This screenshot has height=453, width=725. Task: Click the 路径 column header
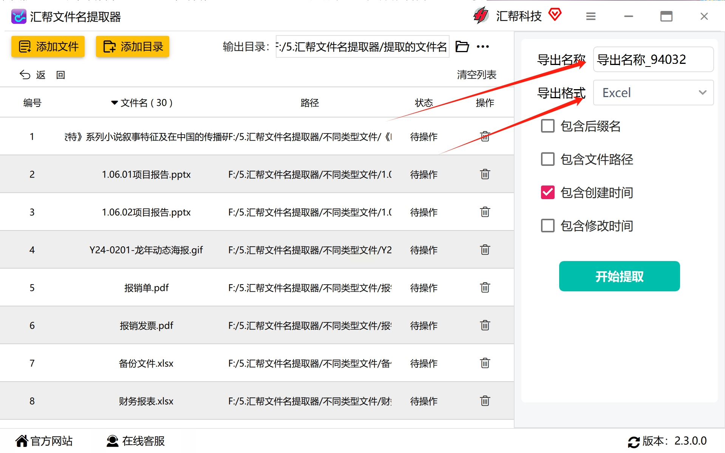coord(310,103)
